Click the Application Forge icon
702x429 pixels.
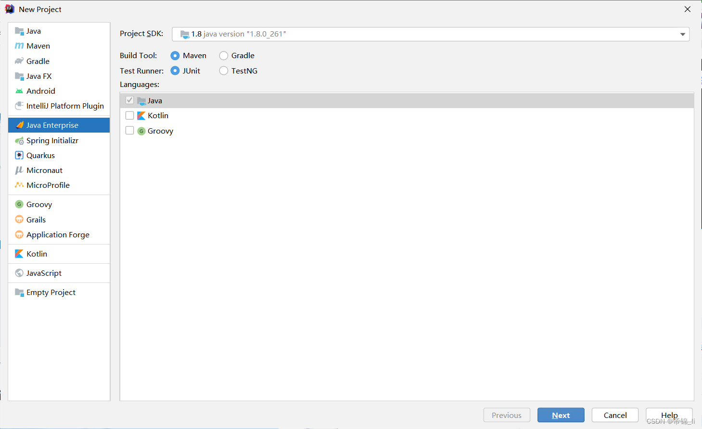tap(19, 234)
